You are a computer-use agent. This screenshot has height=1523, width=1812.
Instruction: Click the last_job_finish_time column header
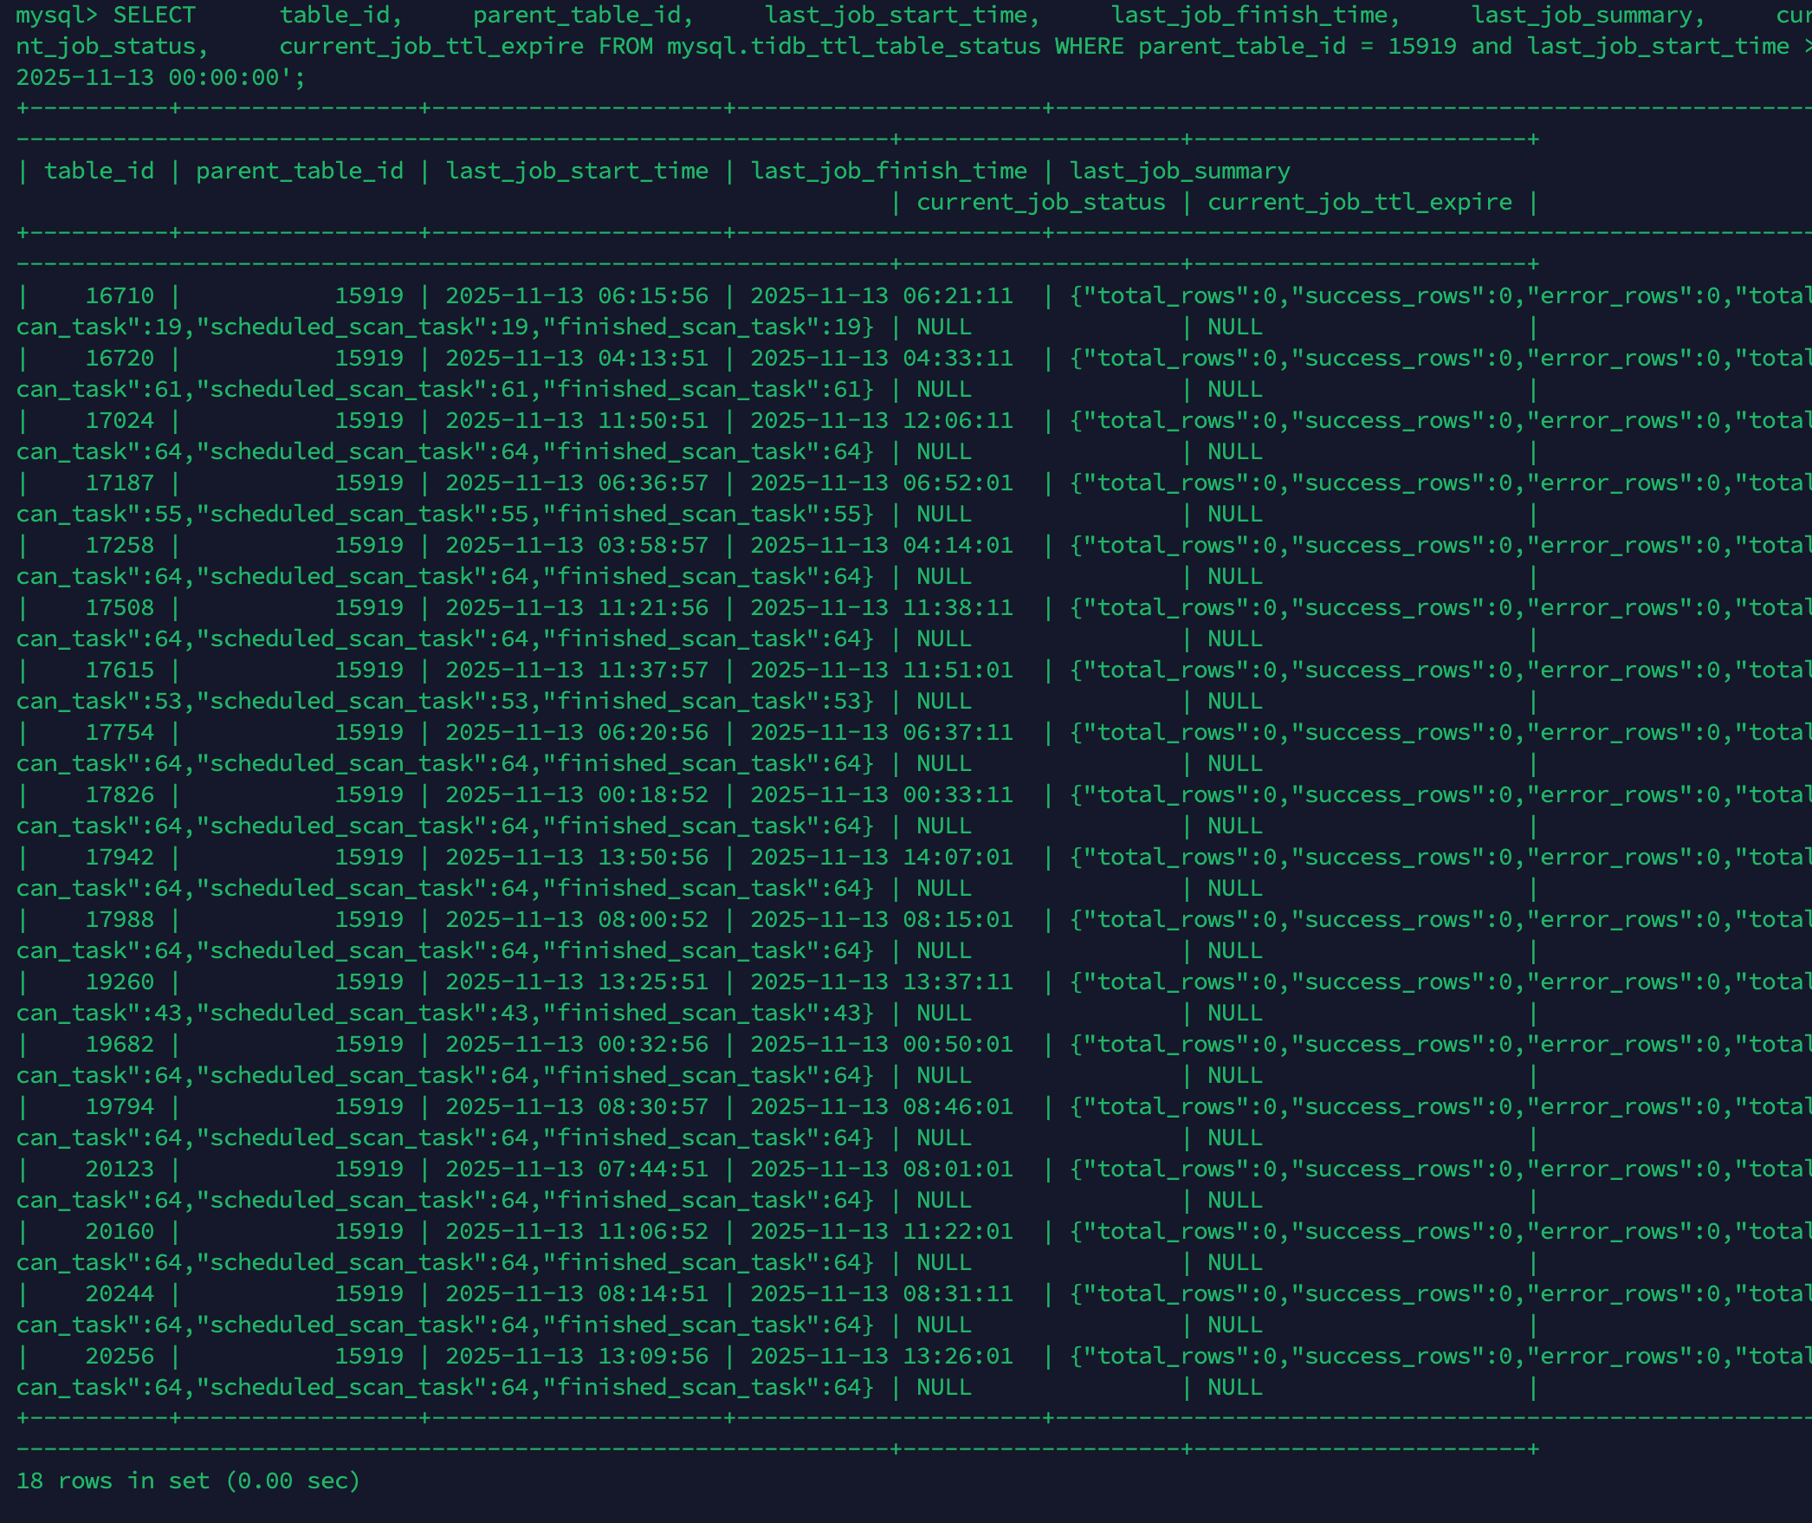click(889, 171)
